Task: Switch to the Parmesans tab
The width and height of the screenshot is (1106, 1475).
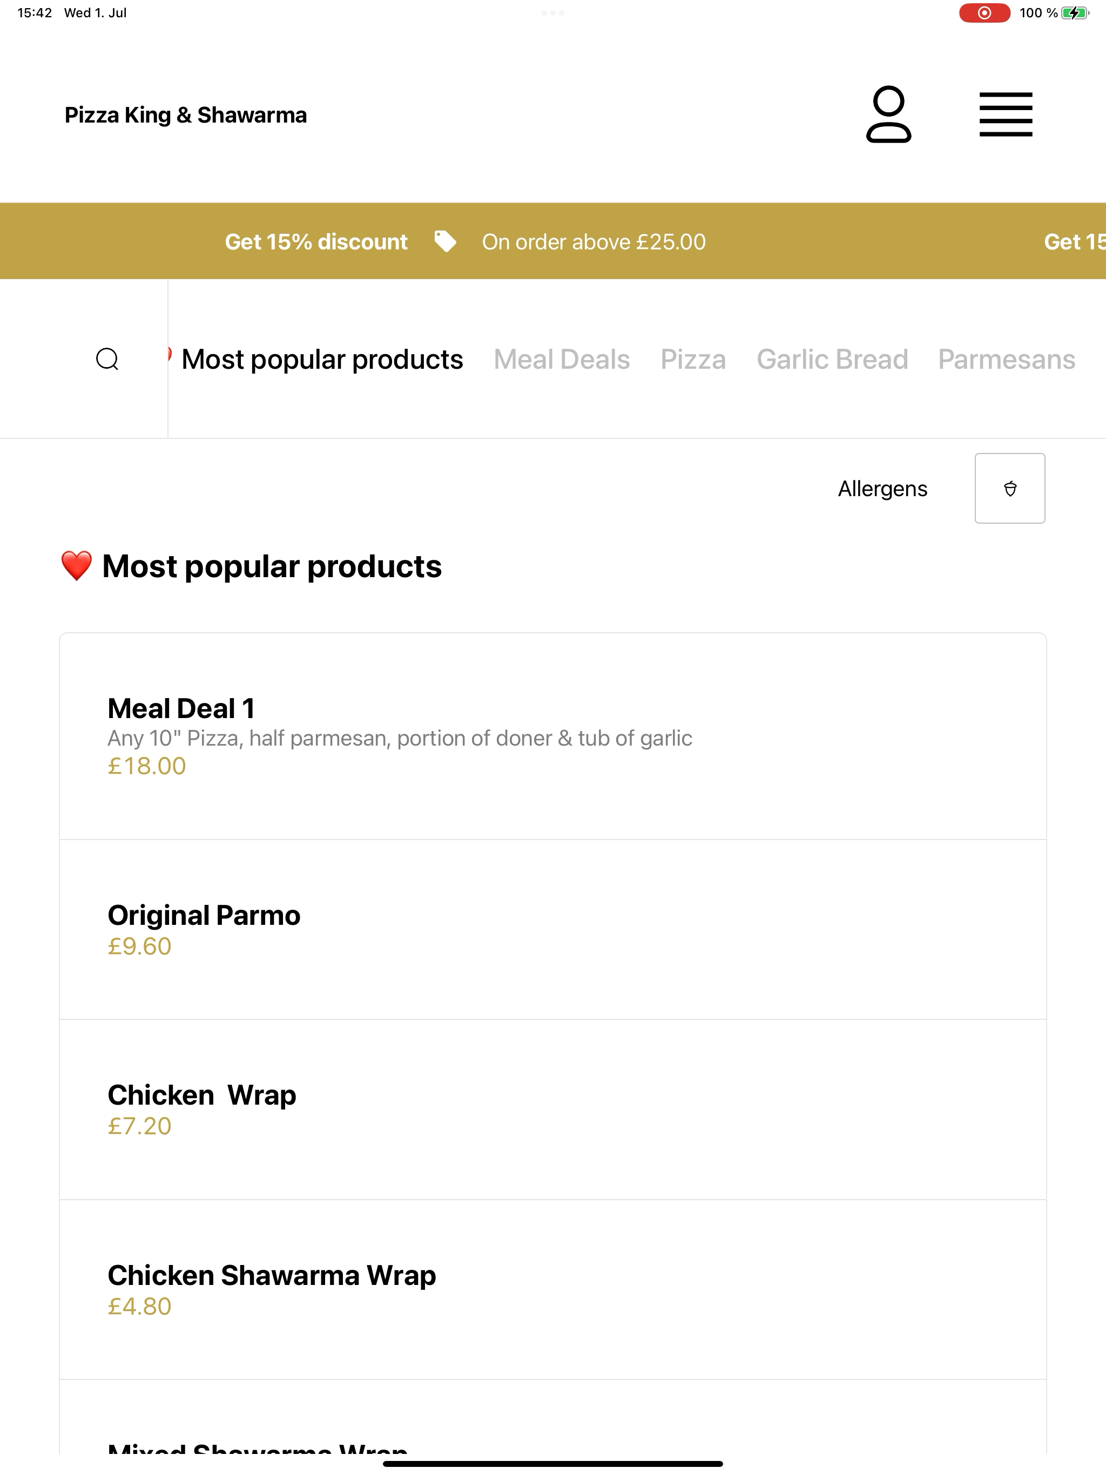Action: click(1007, 360)
